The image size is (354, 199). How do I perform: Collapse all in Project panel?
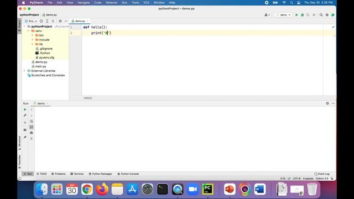pos(53,21)
